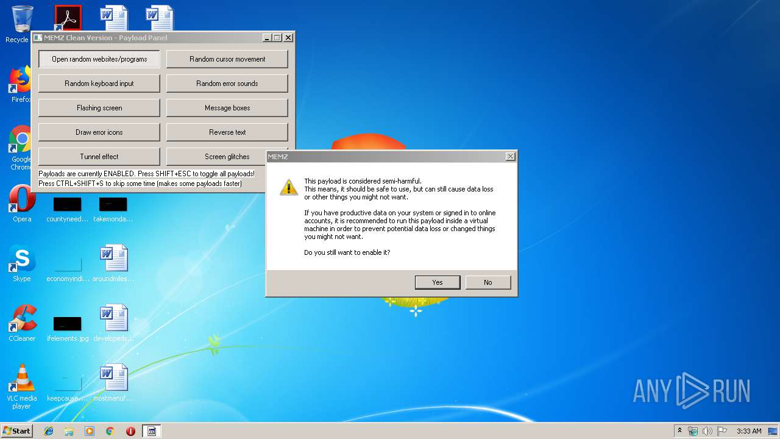Toggle the Random keyboard input payload

point(99,84)
